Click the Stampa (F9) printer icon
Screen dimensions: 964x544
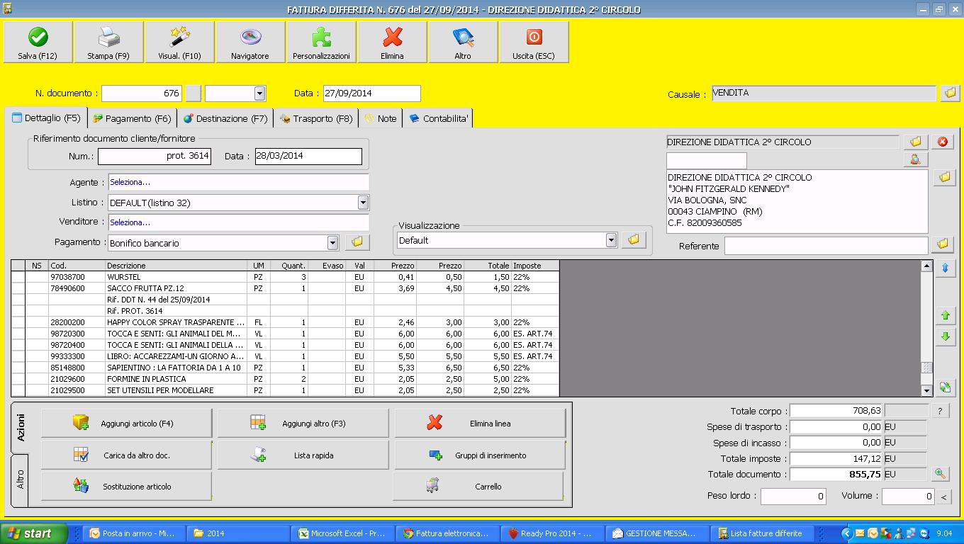108,38
